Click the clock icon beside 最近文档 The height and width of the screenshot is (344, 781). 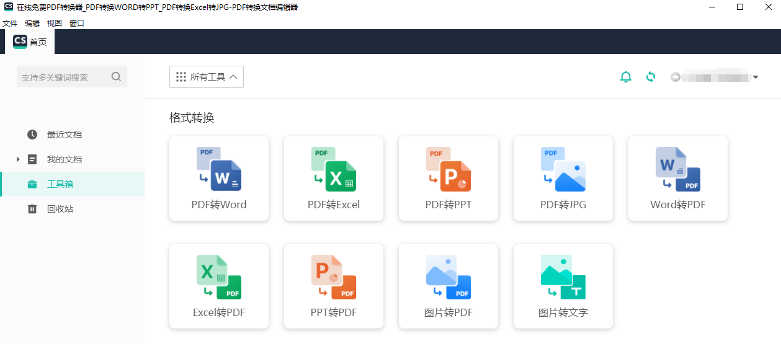pos(32,135)
